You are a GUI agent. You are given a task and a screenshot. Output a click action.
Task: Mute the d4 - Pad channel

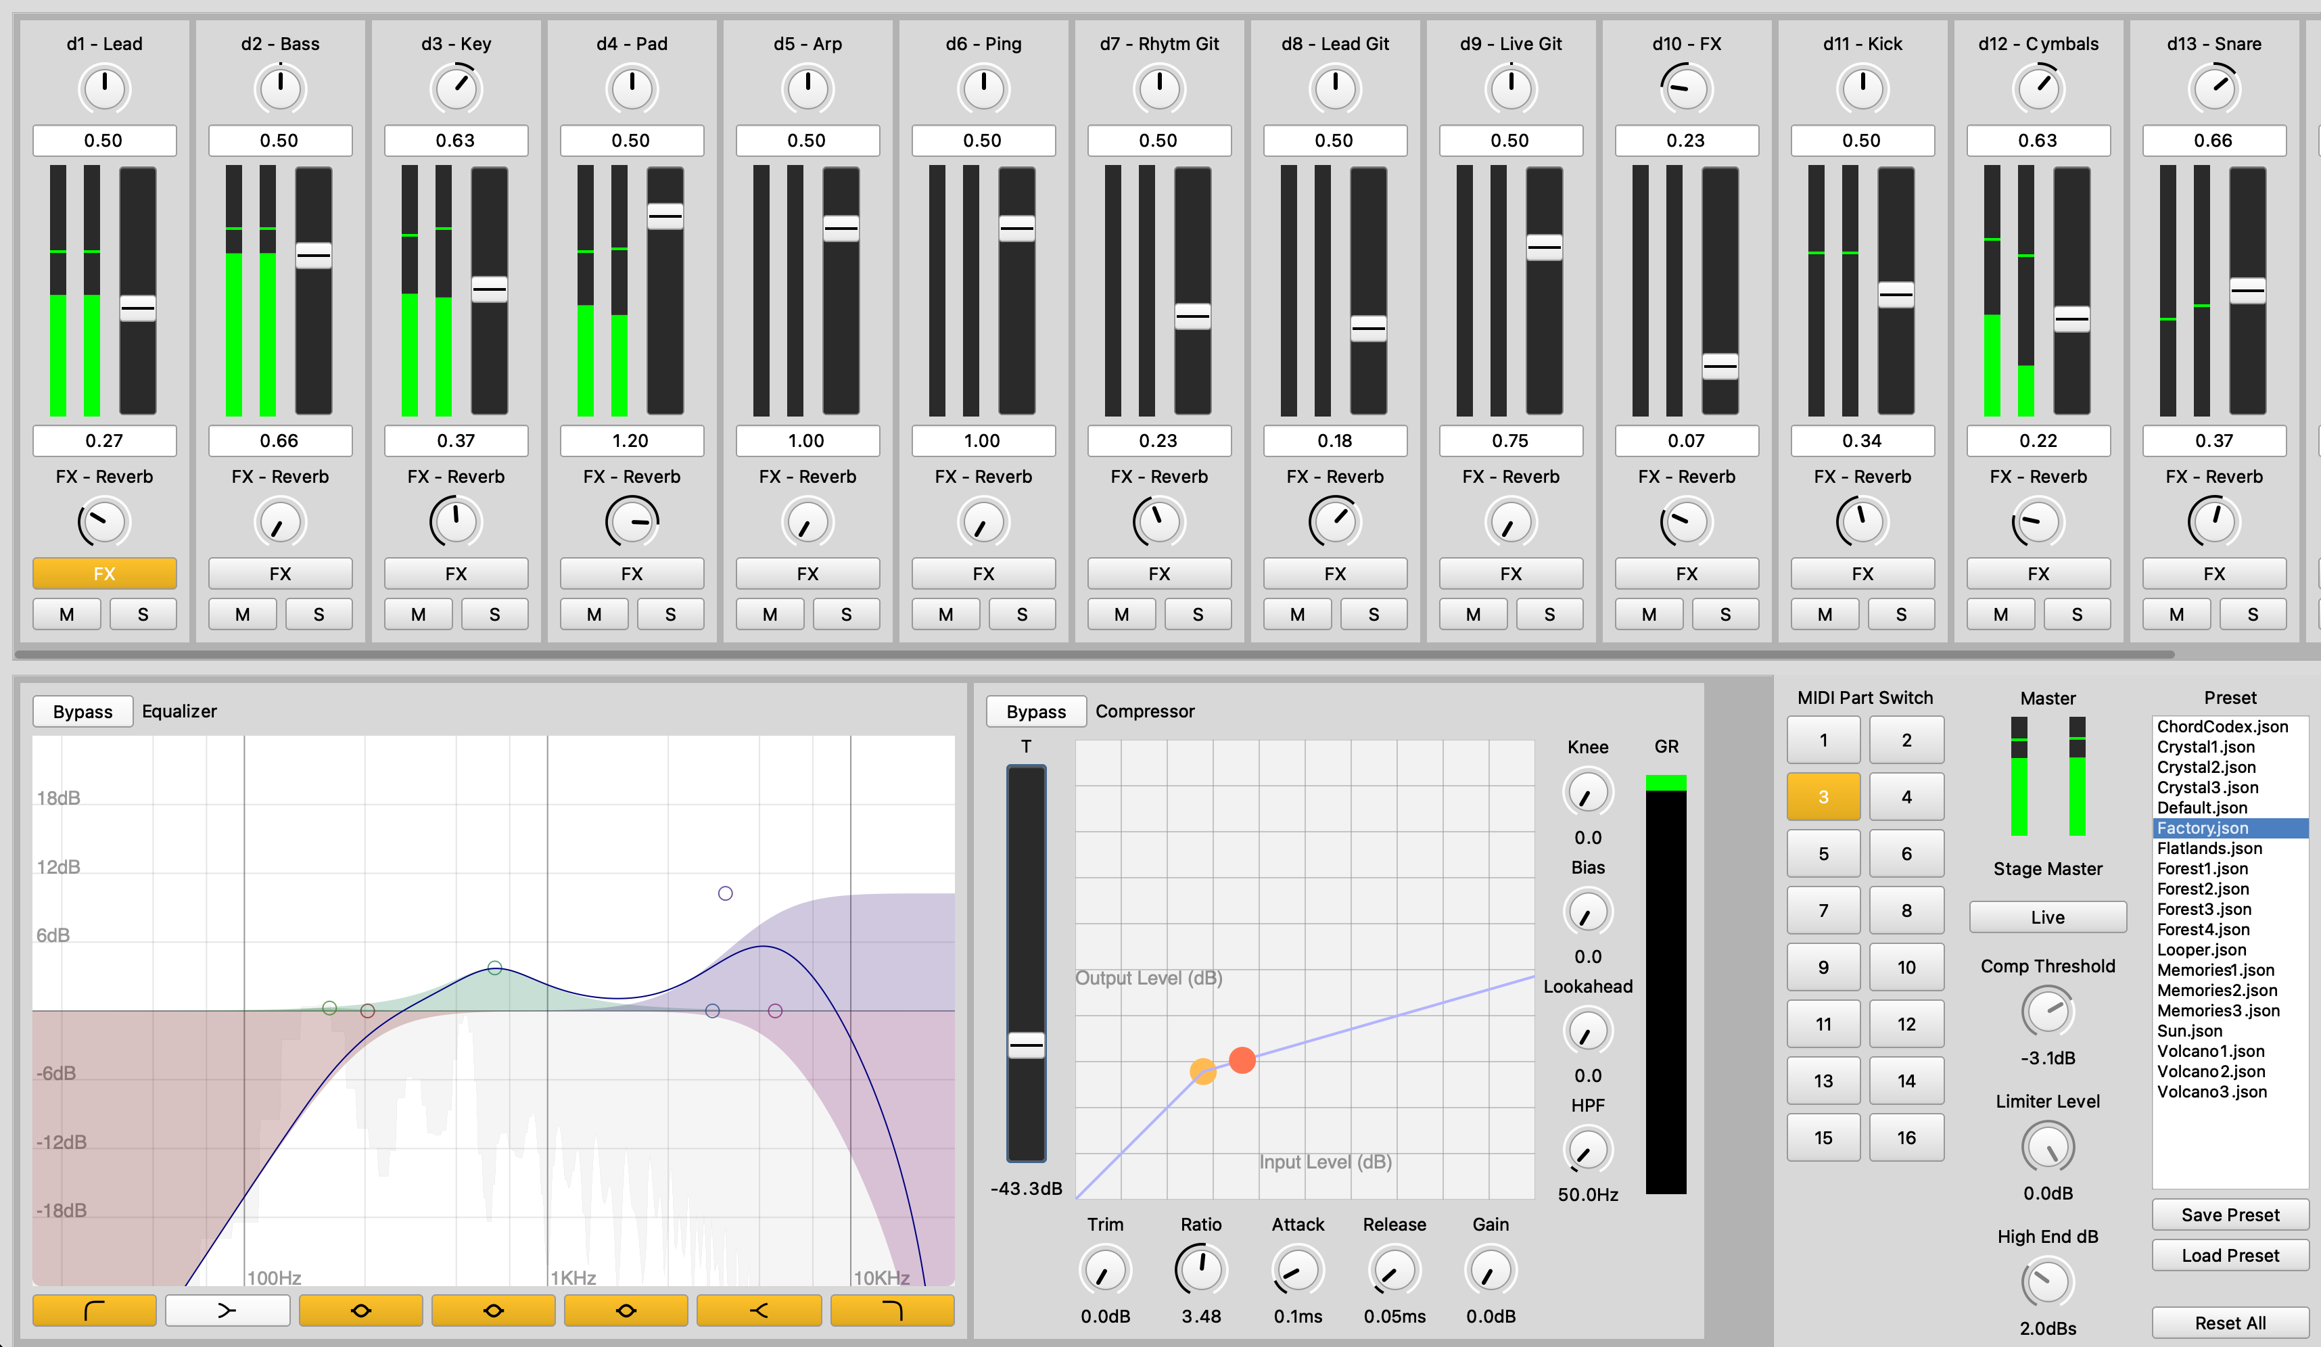[x=594, y=614]
